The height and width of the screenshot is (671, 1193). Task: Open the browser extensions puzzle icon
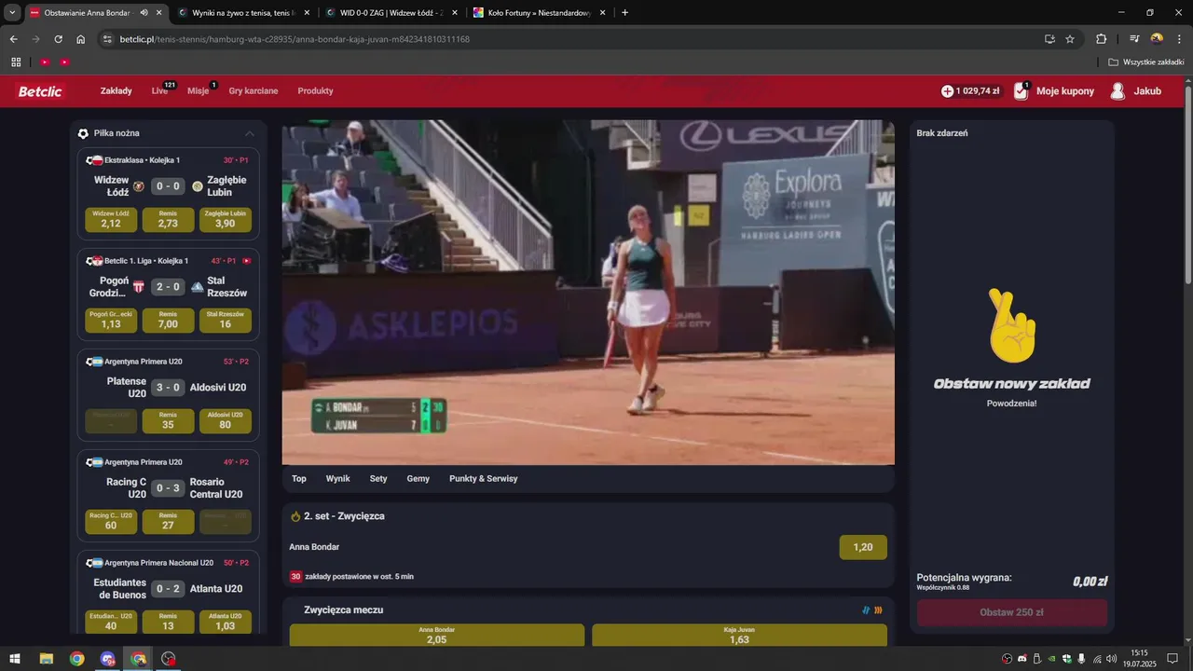tap(1102, 39)
